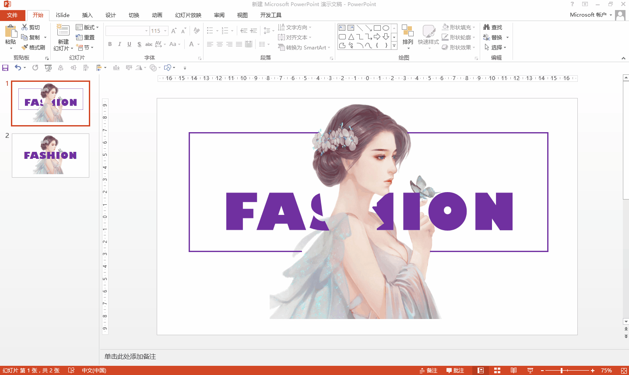Select slide 2 thumbnail in slide panel

(x=50, y=155)
